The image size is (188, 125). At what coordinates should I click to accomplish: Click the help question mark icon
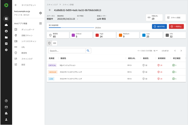pyautogui.click(x=6, y=101)
